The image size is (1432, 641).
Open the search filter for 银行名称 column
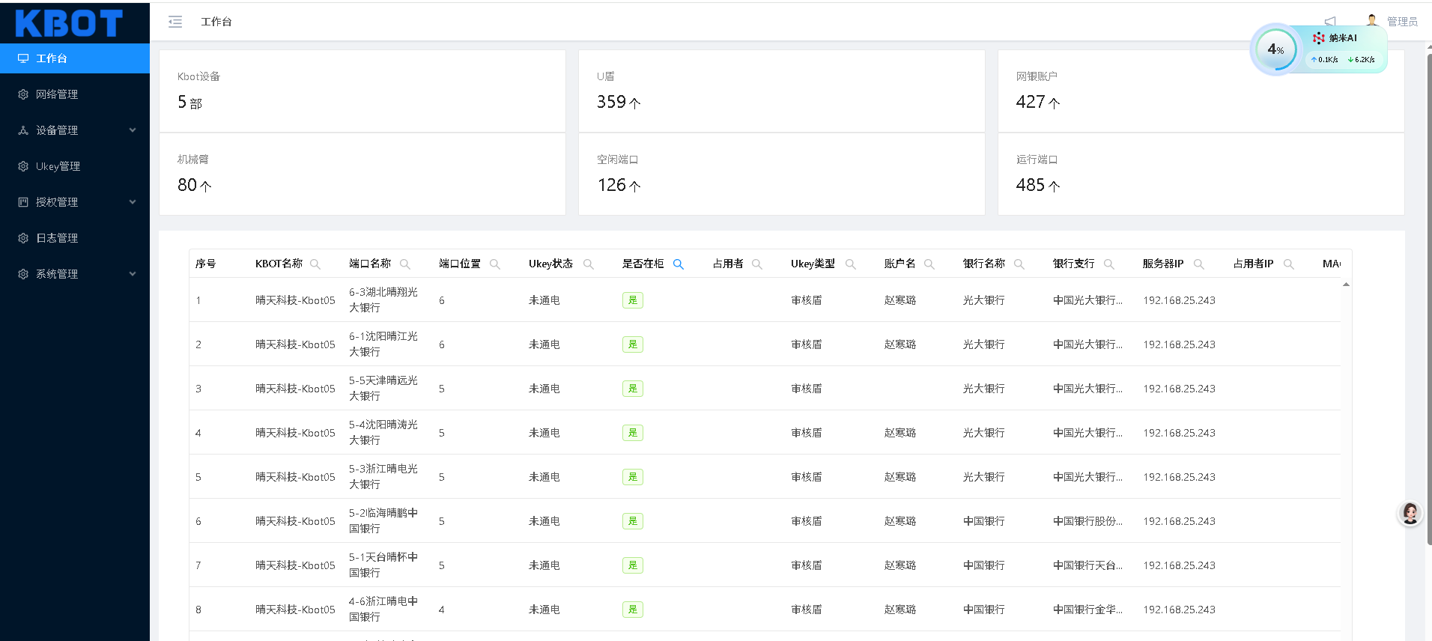point(1019,264)
